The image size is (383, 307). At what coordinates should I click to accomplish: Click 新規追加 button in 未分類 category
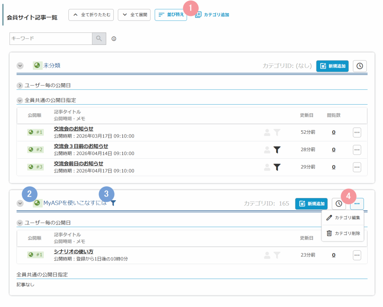[x=333, y=66]
